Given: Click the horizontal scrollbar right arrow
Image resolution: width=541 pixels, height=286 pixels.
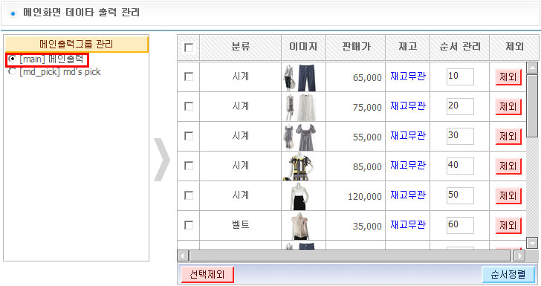Looking at the screenshot, I should pos(519,256).
